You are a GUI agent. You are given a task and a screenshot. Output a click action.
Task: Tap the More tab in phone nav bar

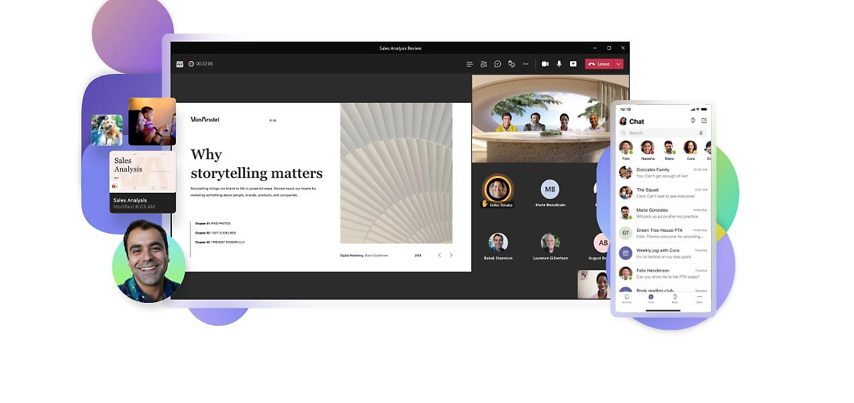(x=699, y=298)
